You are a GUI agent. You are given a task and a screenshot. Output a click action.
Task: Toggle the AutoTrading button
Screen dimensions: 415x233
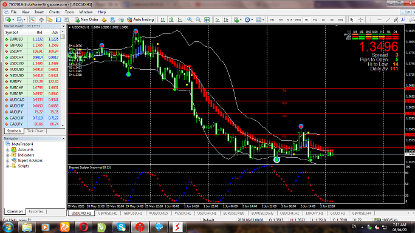140,19
